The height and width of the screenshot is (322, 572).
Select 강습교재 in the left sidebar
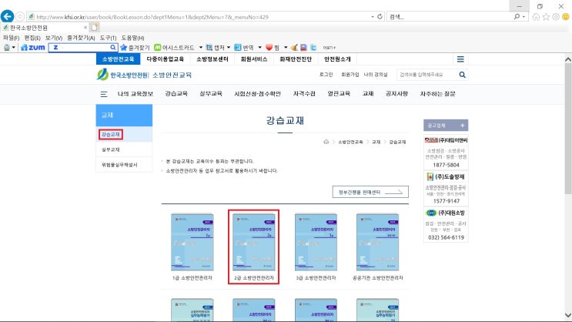[x=111, y=134]
